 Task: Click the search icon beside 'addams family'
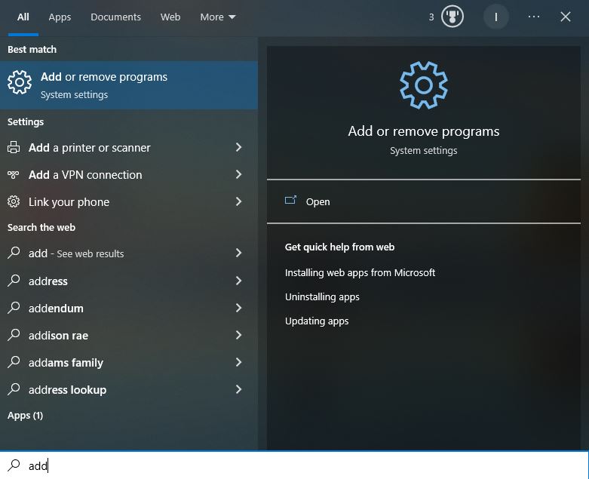[14, 362]
